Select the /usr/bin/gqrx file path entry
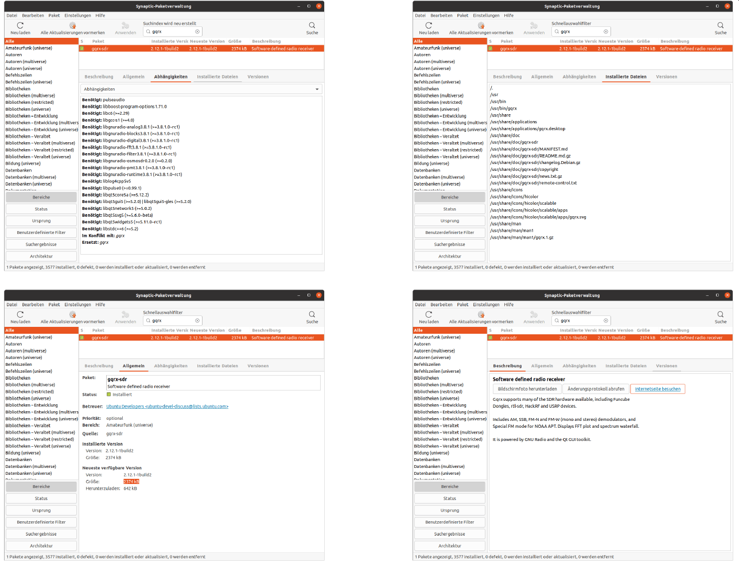Viewport: 739px width, 566px height. (504, 108)
